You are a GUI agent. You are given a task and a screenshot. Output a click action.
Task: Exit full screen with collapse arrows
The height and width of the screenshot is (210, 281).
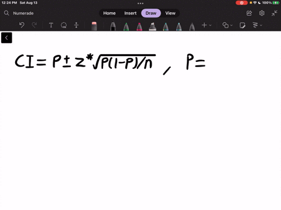(275, 13)
